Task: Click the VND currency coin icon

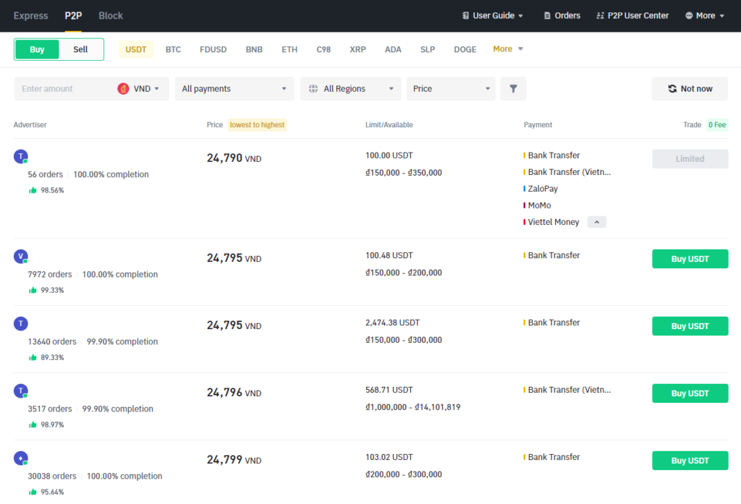Action: click(x=123, y=88)
